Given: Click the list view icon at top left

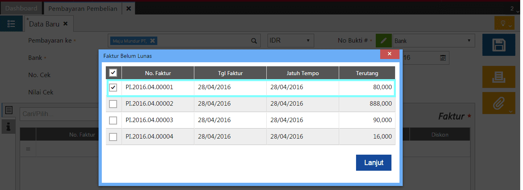Looking at the screenshot, I should coord(11,24).
